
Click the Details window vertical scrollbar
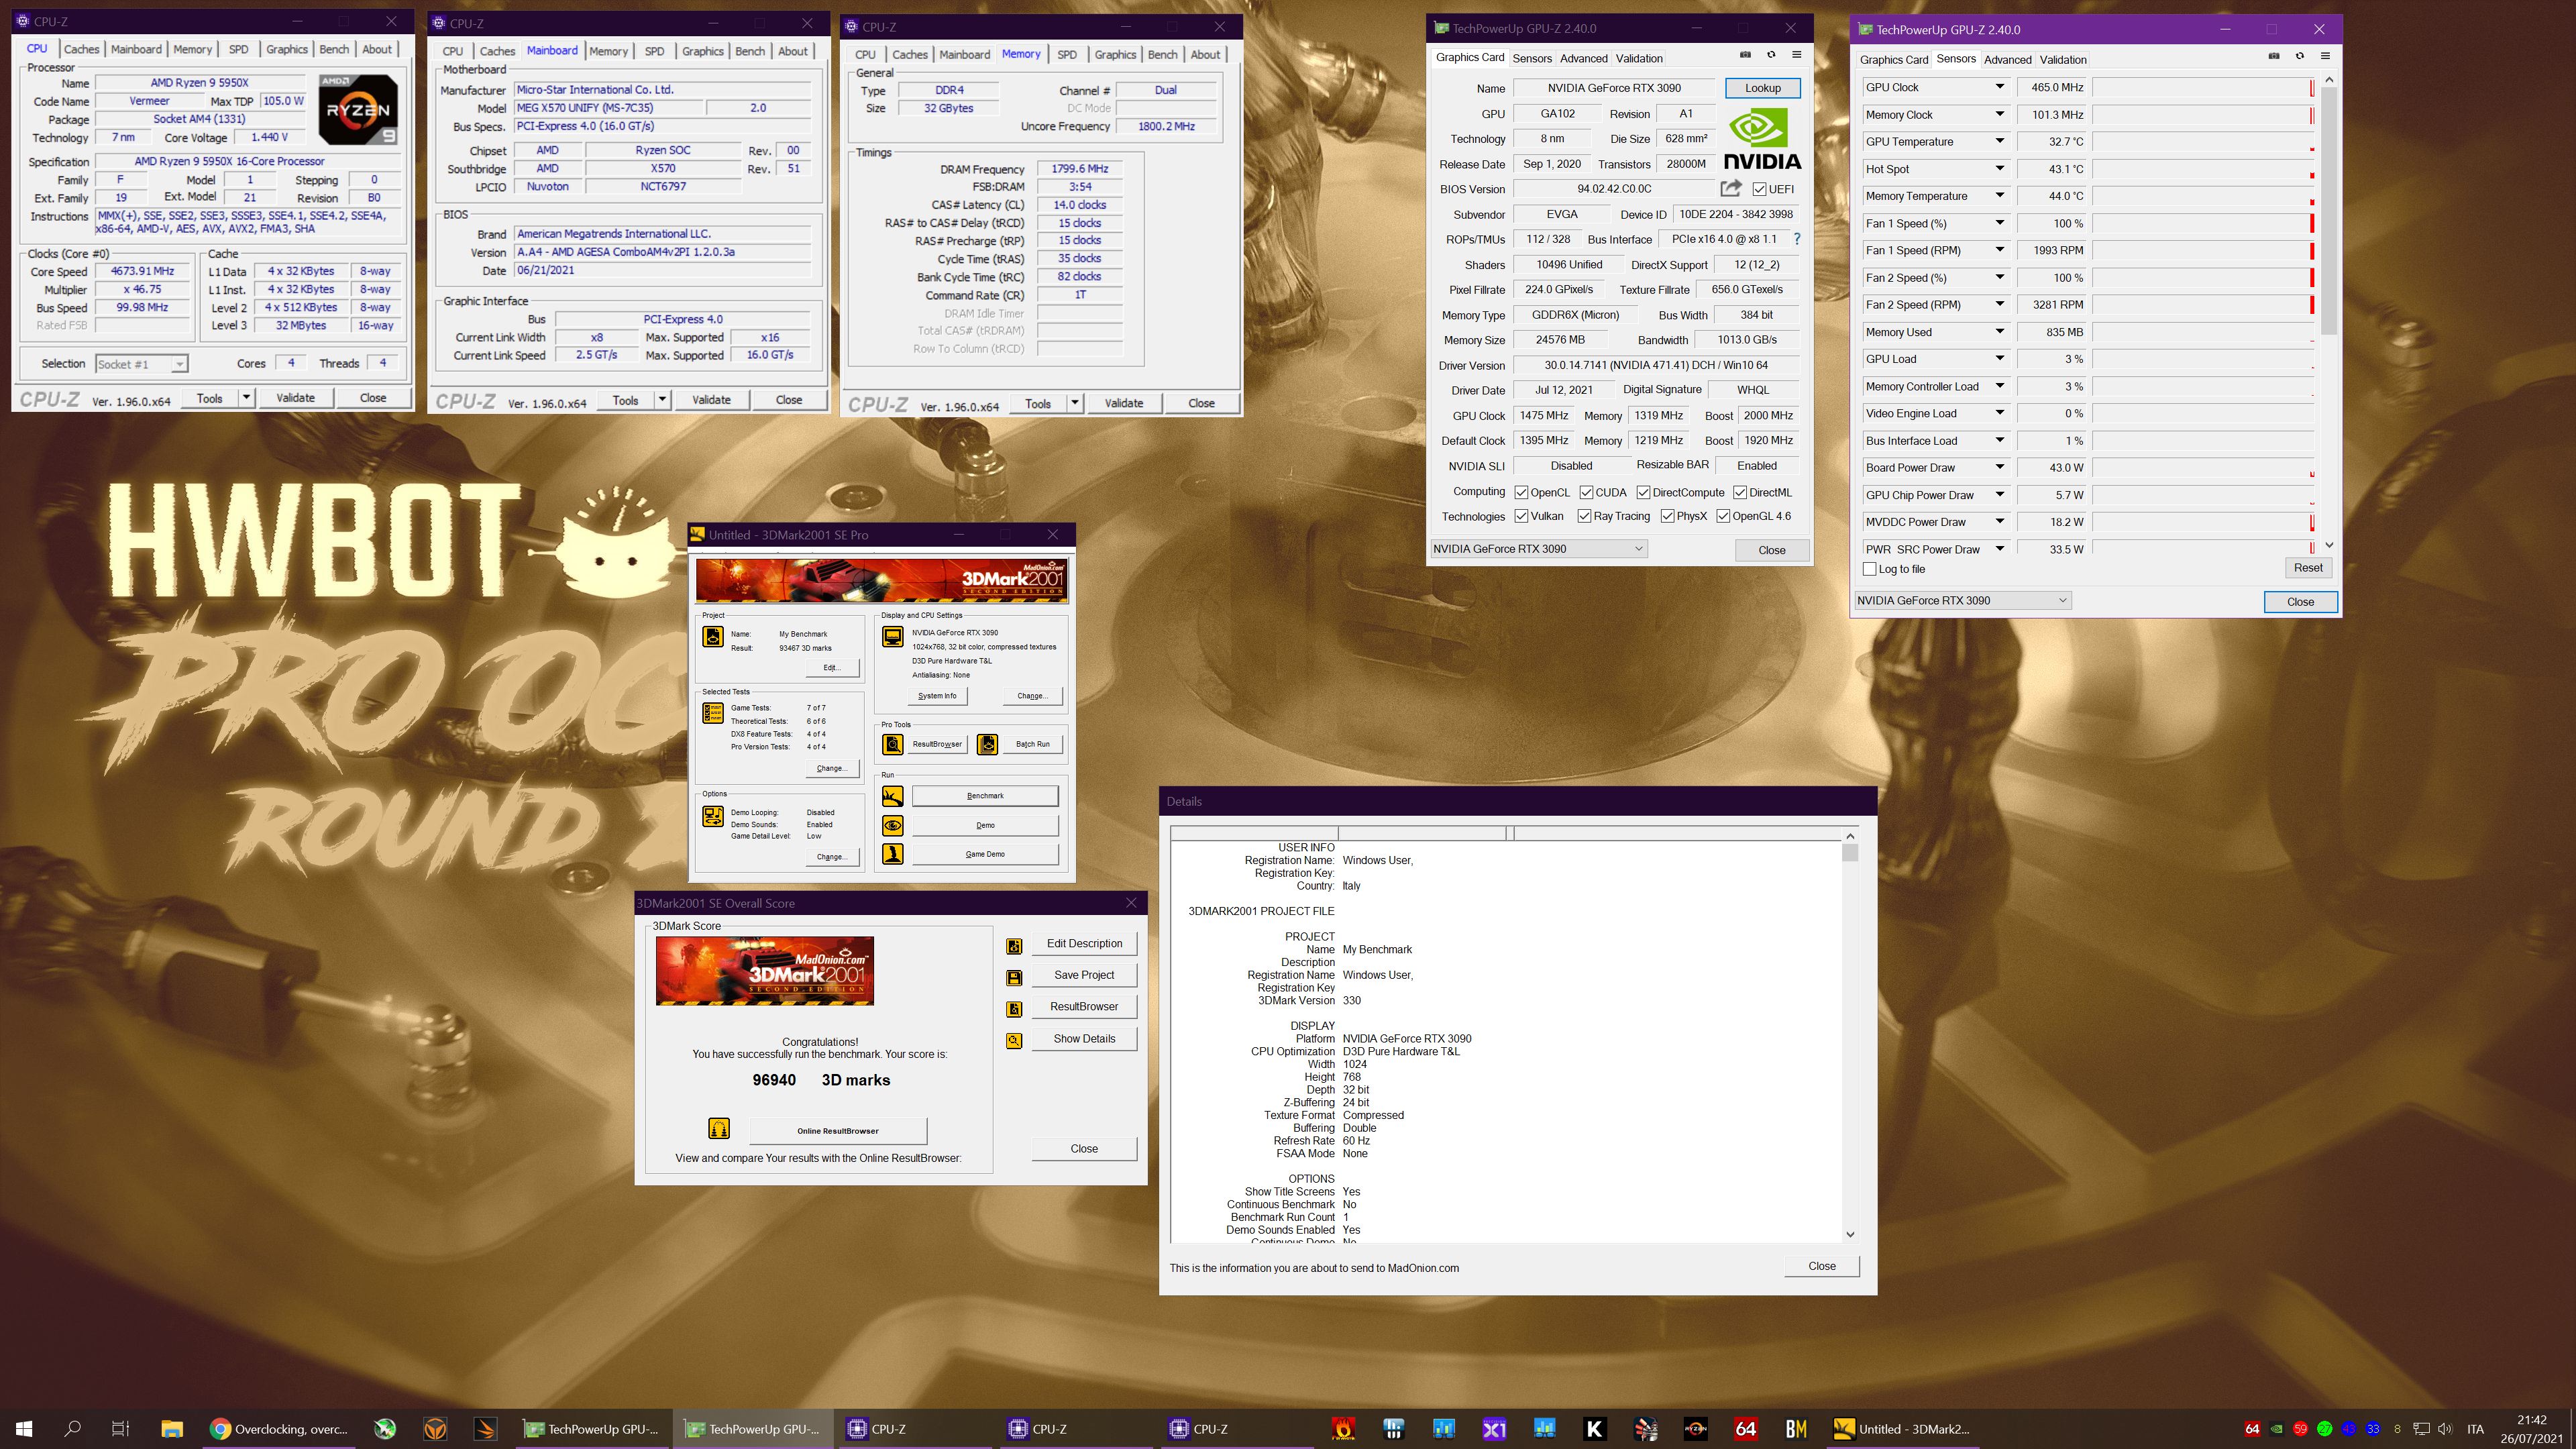1850,1035
